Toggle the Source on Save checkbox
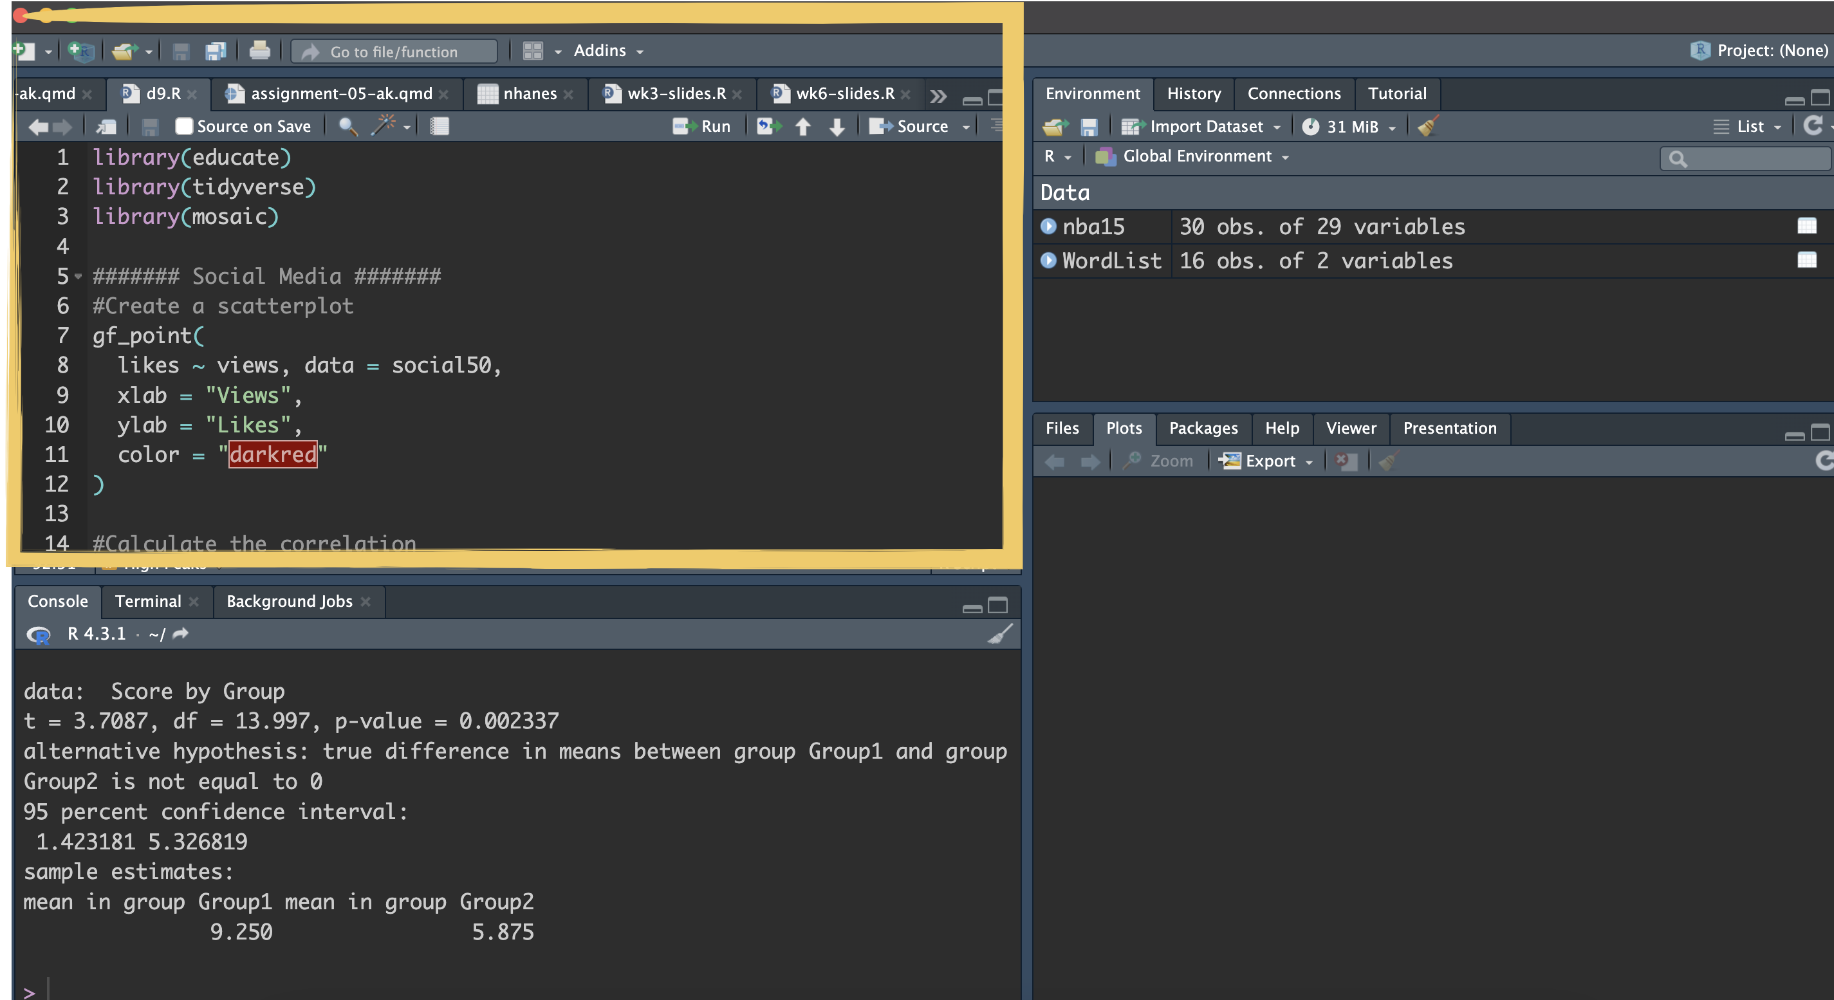The width and height of the screenshot is (1834, 1000). coord(185,127)
